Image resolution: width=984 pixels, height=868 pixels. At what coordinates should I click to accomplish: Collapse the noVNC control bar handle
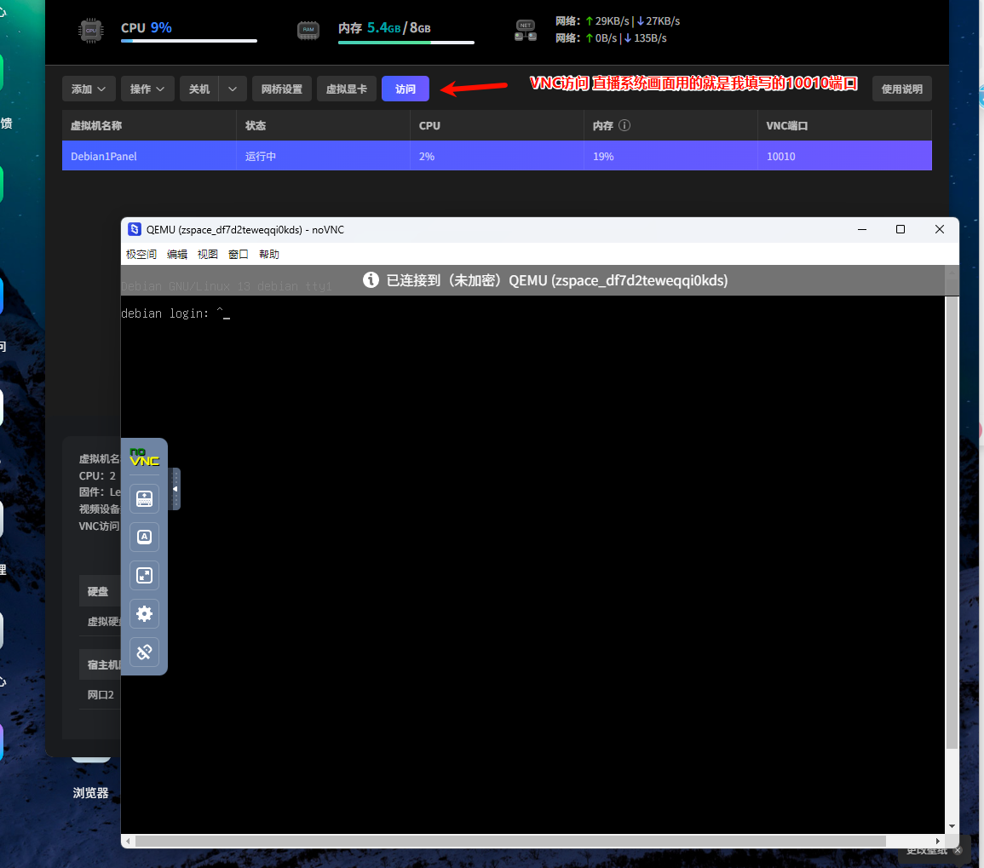pos(176,489)
